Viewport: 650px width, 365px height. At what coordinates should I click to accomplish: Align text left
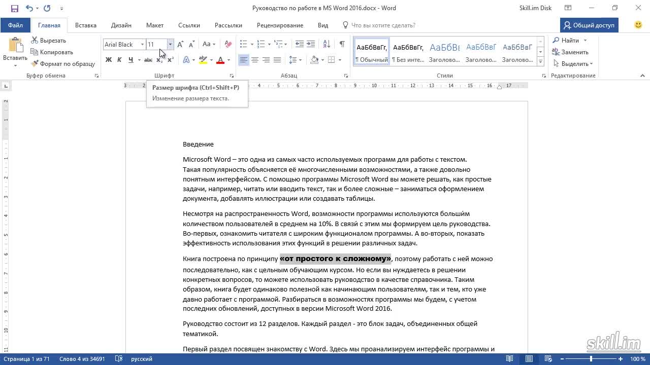click(244, 60)
